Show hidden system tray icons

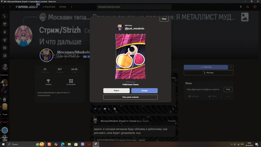231,144
